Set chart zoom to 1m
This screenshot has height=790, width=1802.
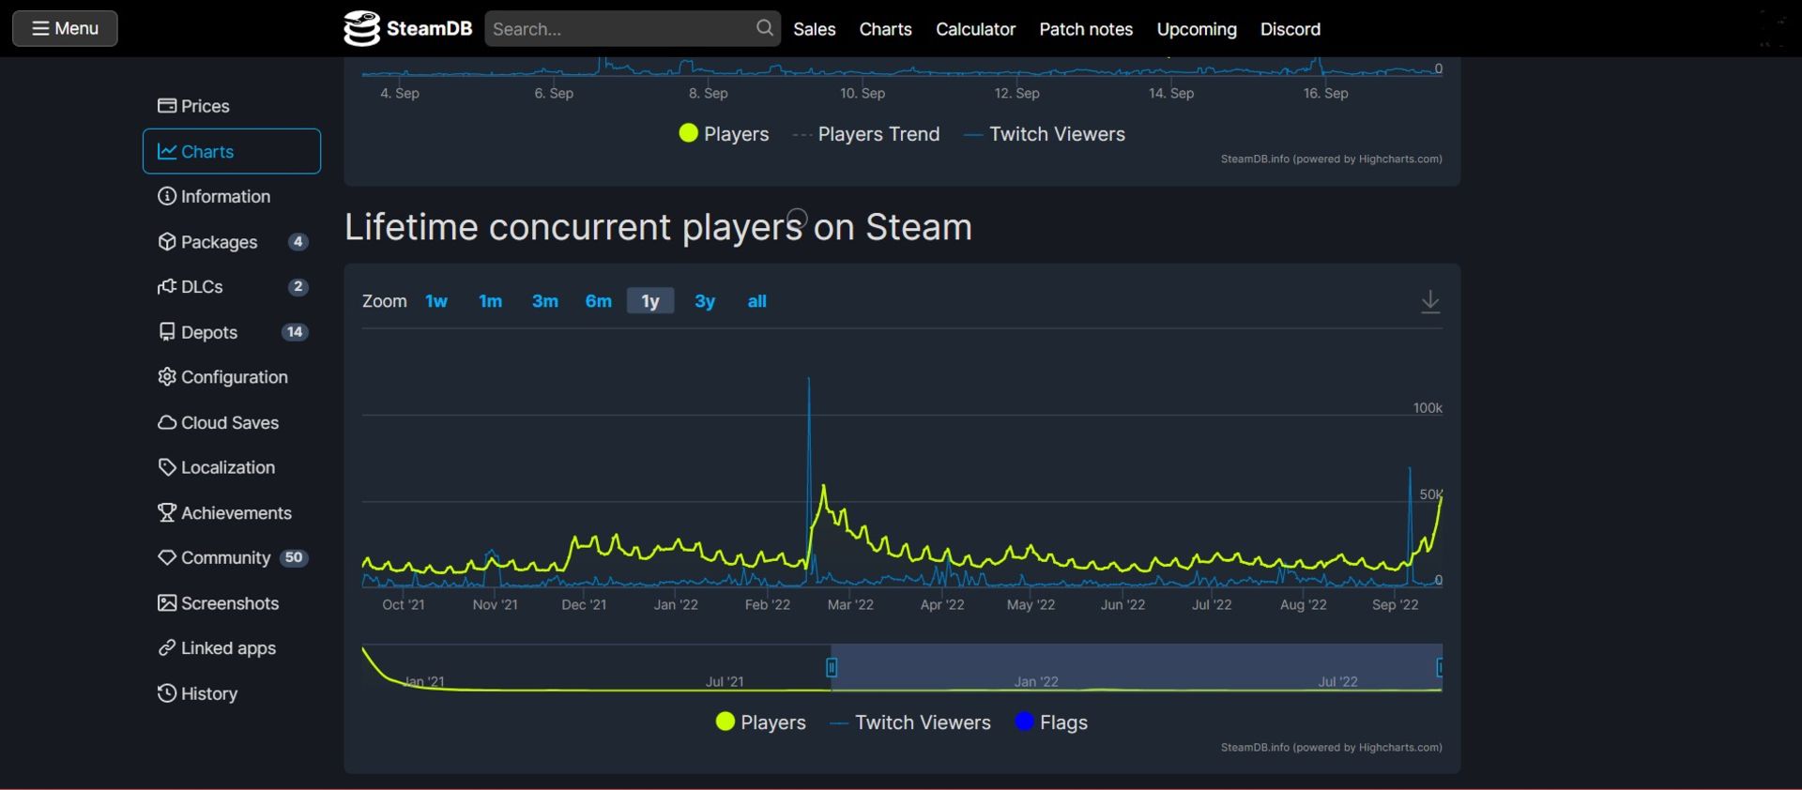[x=490, y=301]
